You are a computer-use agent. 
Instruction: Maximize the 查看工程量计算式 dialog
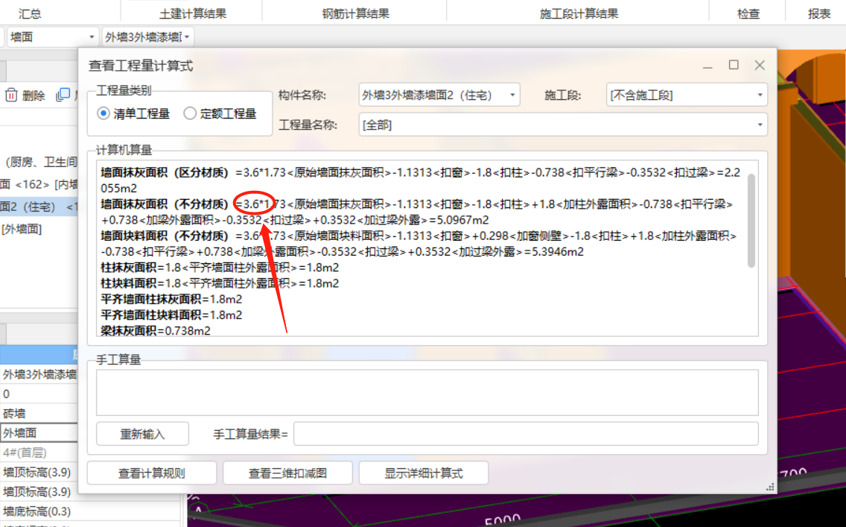pyautogui.click(x=734, y=66)
